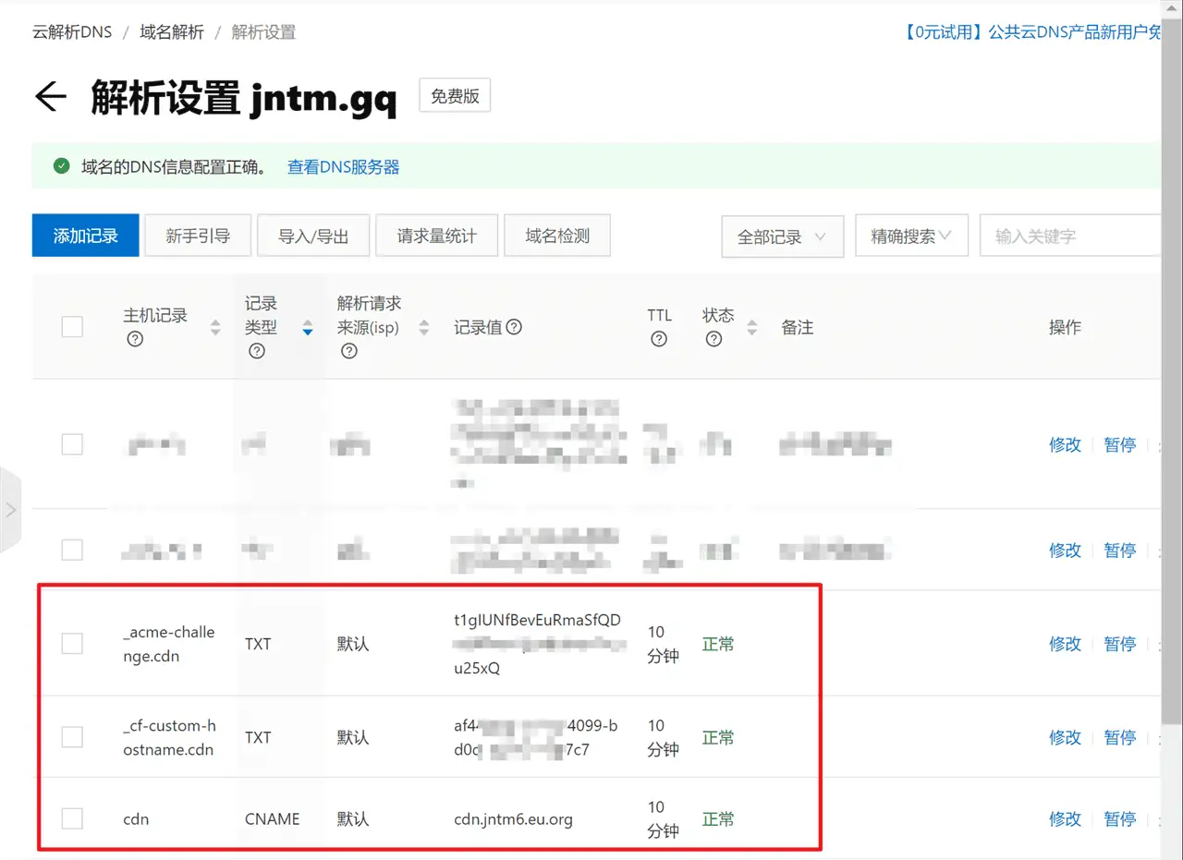
Task: Toggle the select-all checkbox in table header
Action: [72, 327]
